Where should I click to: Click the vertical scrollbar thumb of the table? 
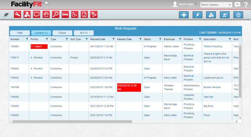coord(240,71)
